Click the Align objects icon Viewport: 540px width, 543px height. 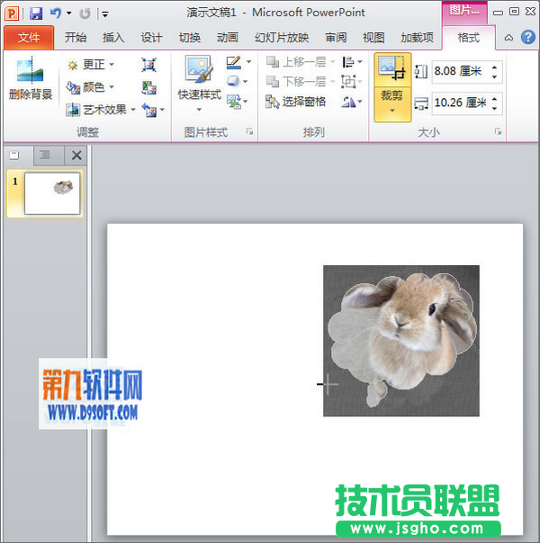point(348,62)
